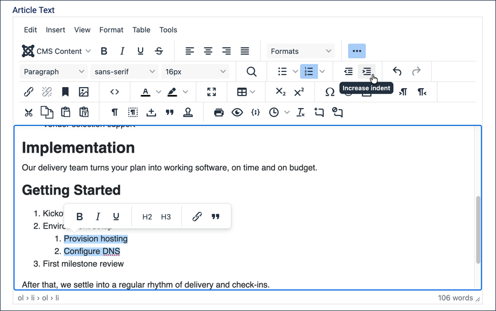
Task: Click the Decrease indent icon
Action: click(x=348, y=71)
